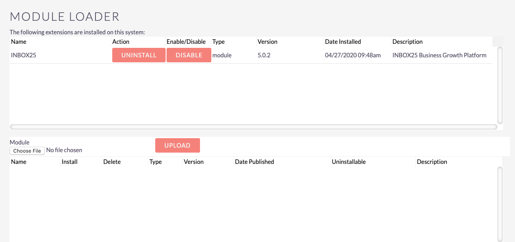The height and width of the screenshot is (242, 515).
Task: Click the Description header in the top table
Action: [x=408, y=42]
